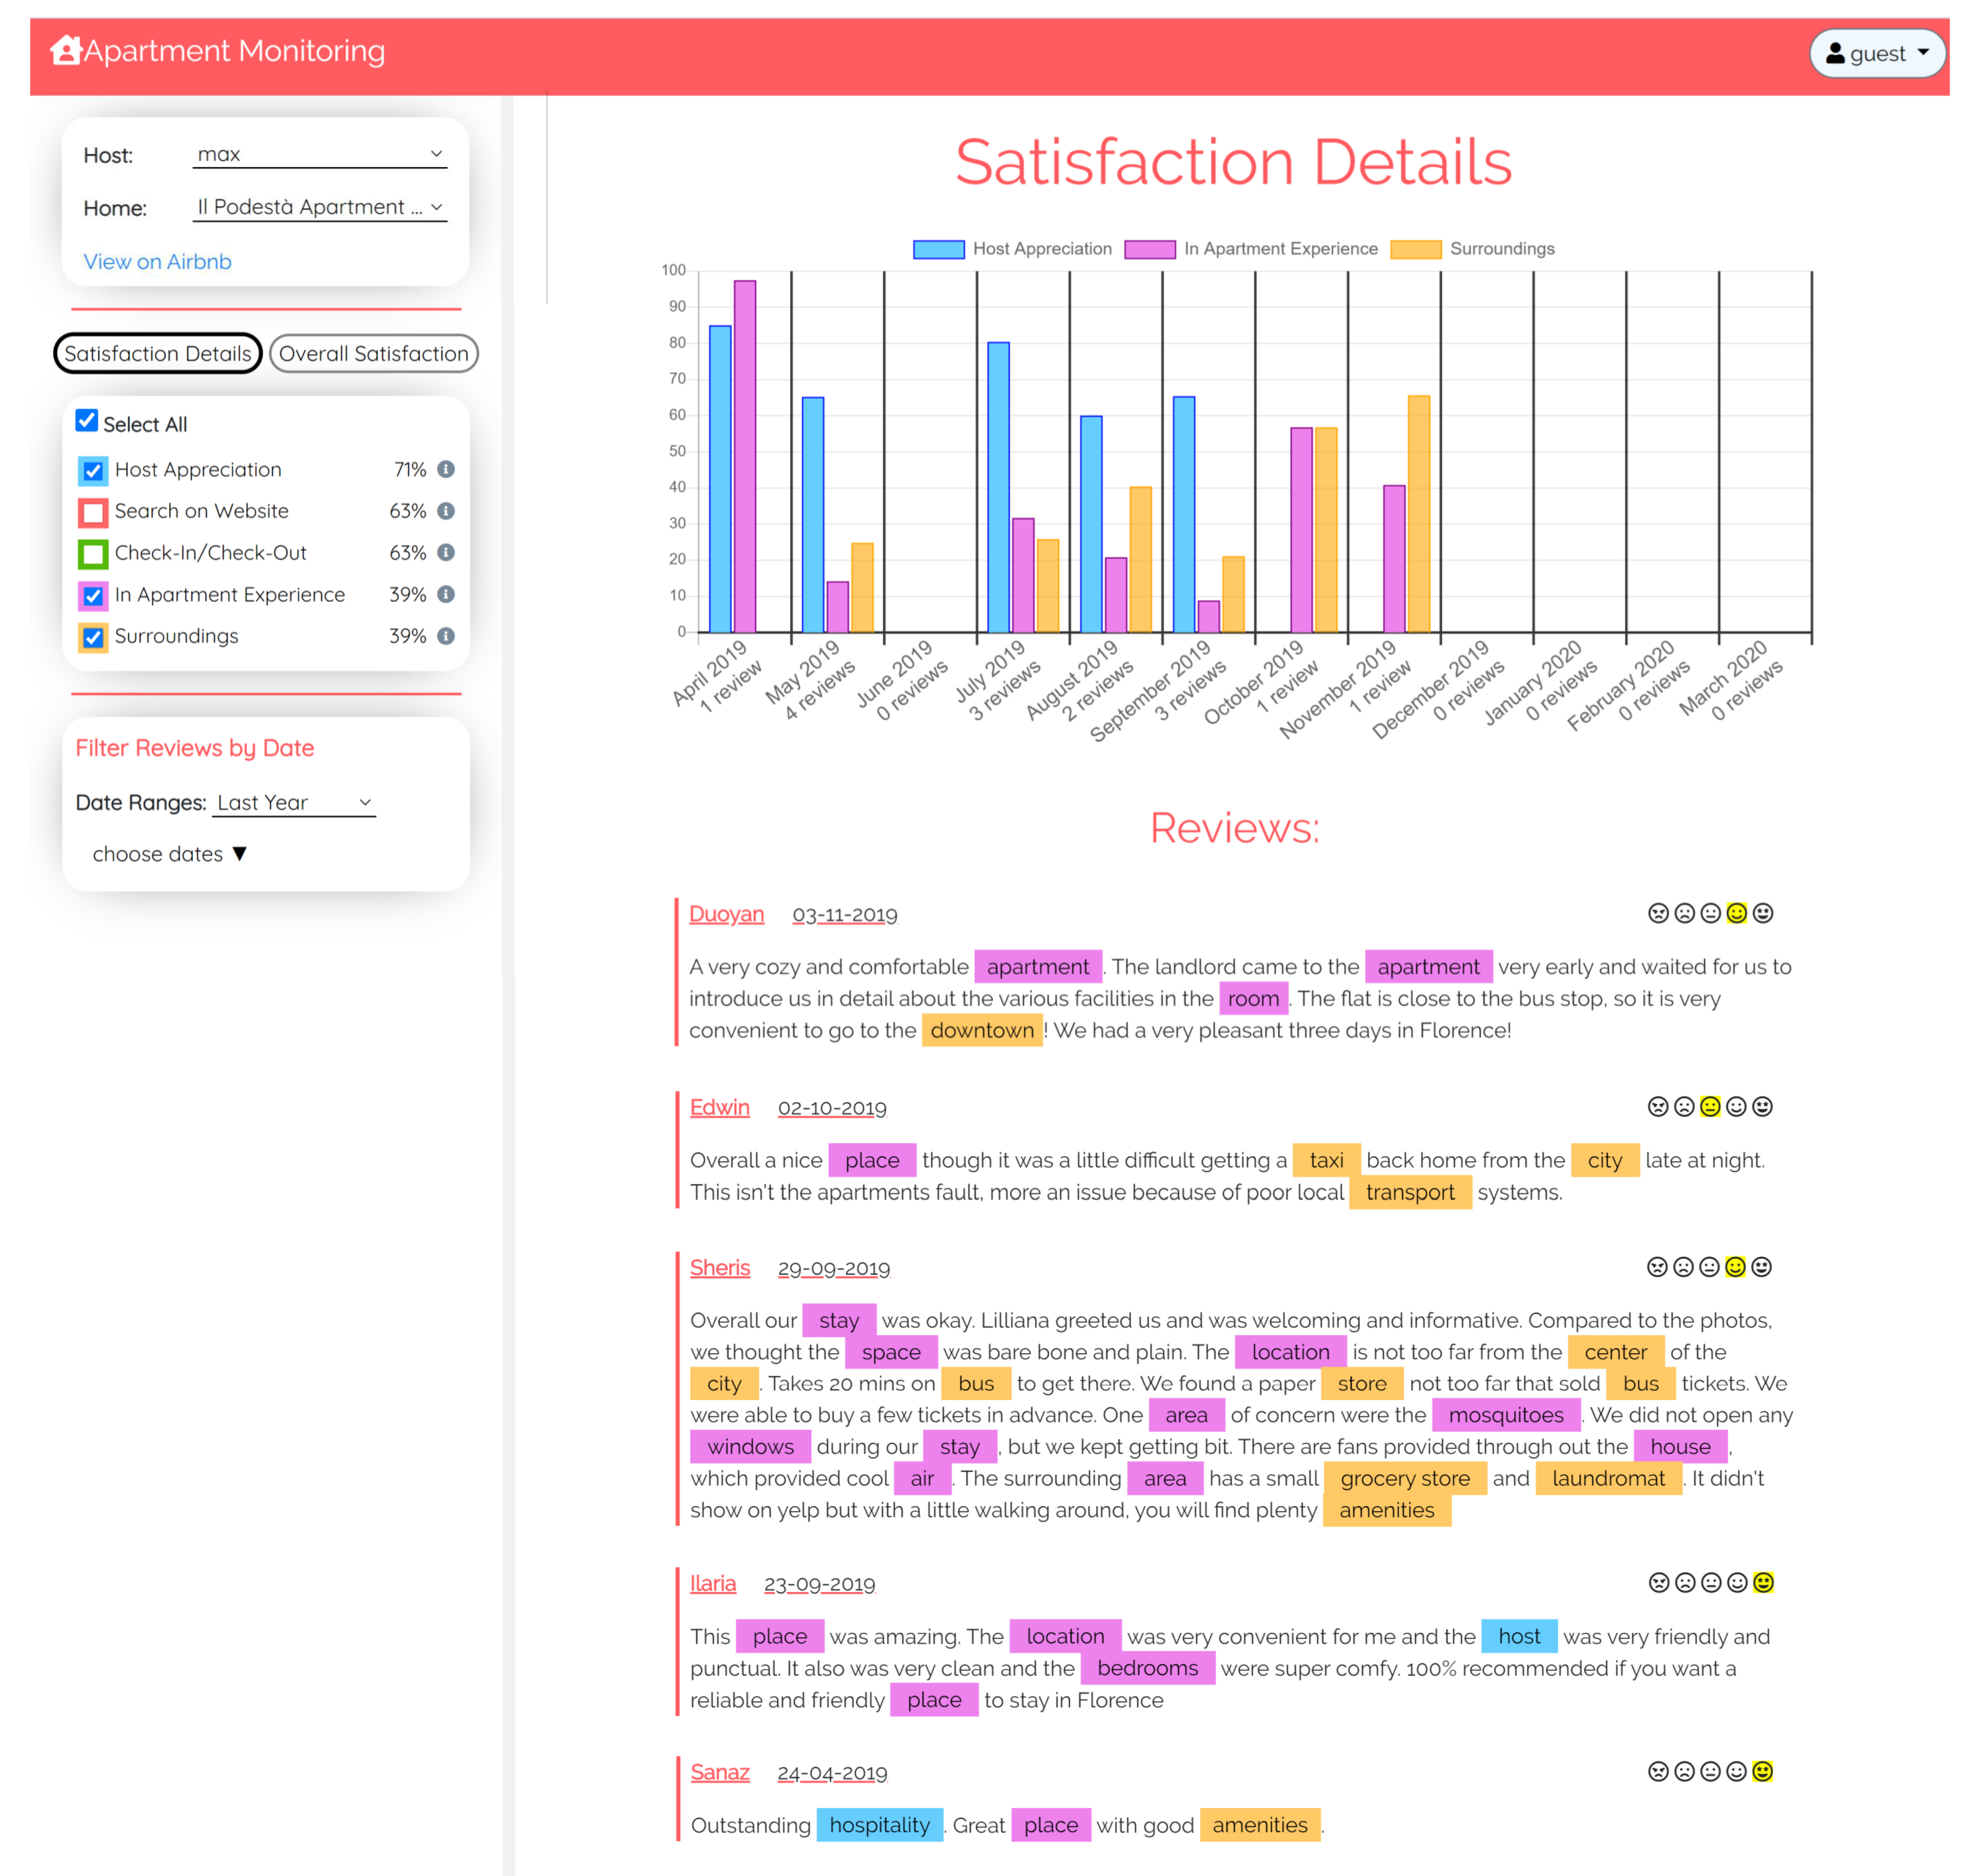Click the Surroundings orange legend swatch
Viewport: 1971px width, 1876px height.
click(x=1416, y=249)
